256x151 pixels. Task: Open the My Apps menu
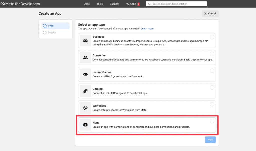click(x=130, y=4)
